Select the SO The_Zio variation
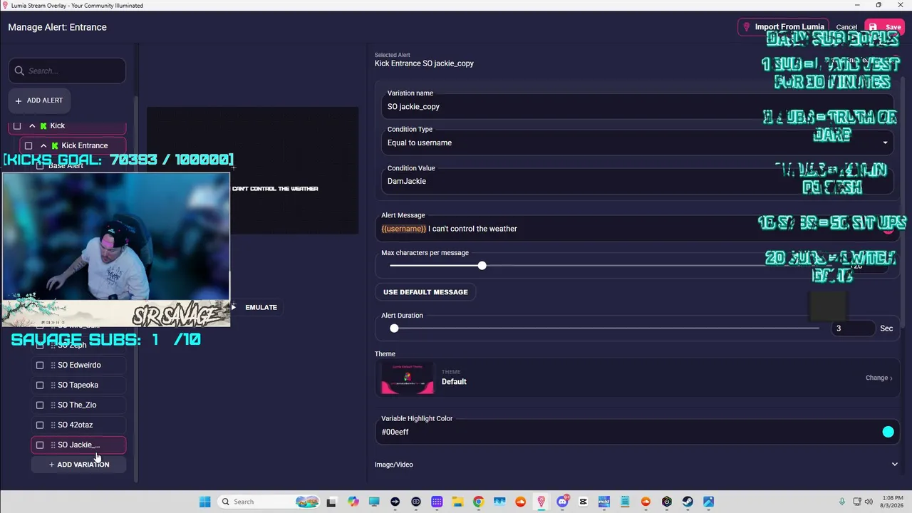This screenshot has height=513, width=912. point(78,405)
